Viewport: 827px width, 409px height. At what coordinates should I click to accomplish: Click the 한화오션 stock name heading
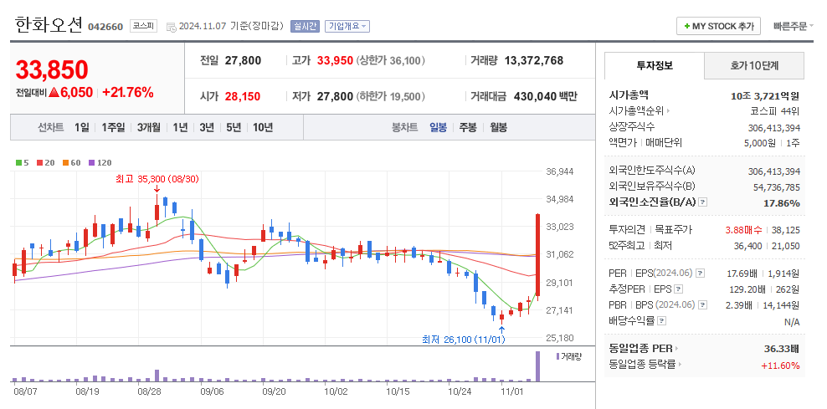(49, 25)
